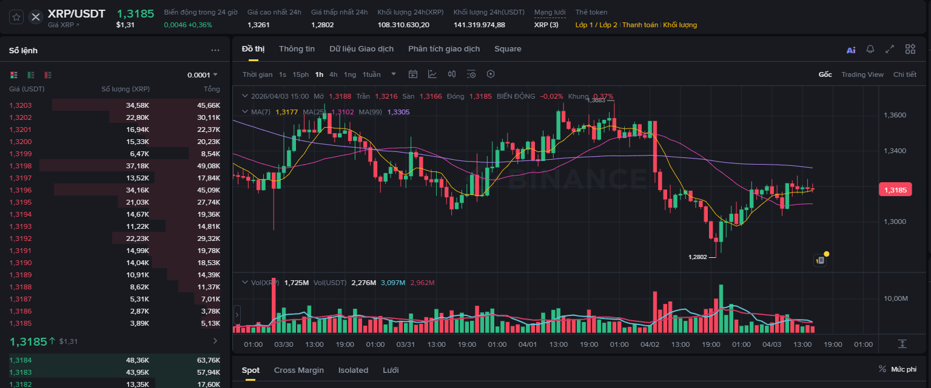
Task: Add XRP/USDT to favorites with star icon
Action: point(16,17)
